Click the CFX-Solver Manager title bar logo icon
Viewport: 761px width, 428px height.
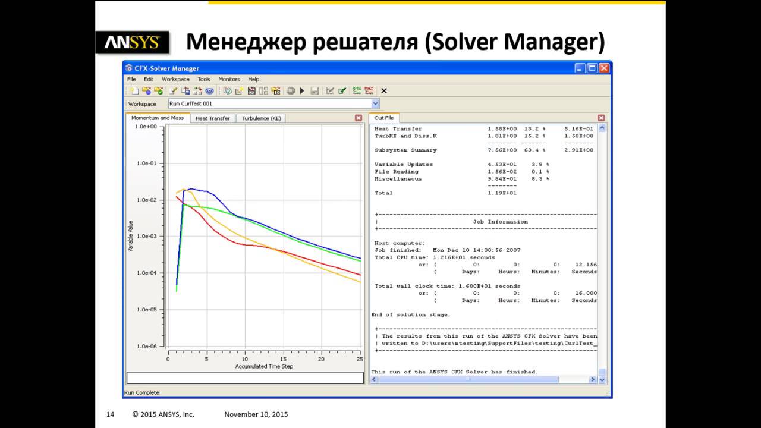129,68
